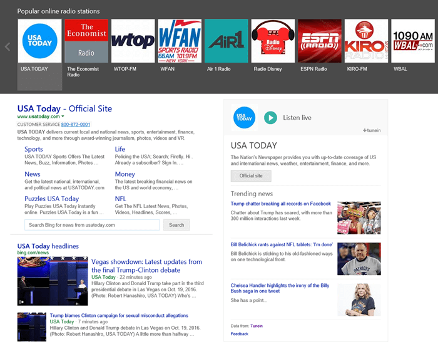Read Trump blames Clinton campaign article
Viewport: 438px width, 344px height.
[119, 315]
